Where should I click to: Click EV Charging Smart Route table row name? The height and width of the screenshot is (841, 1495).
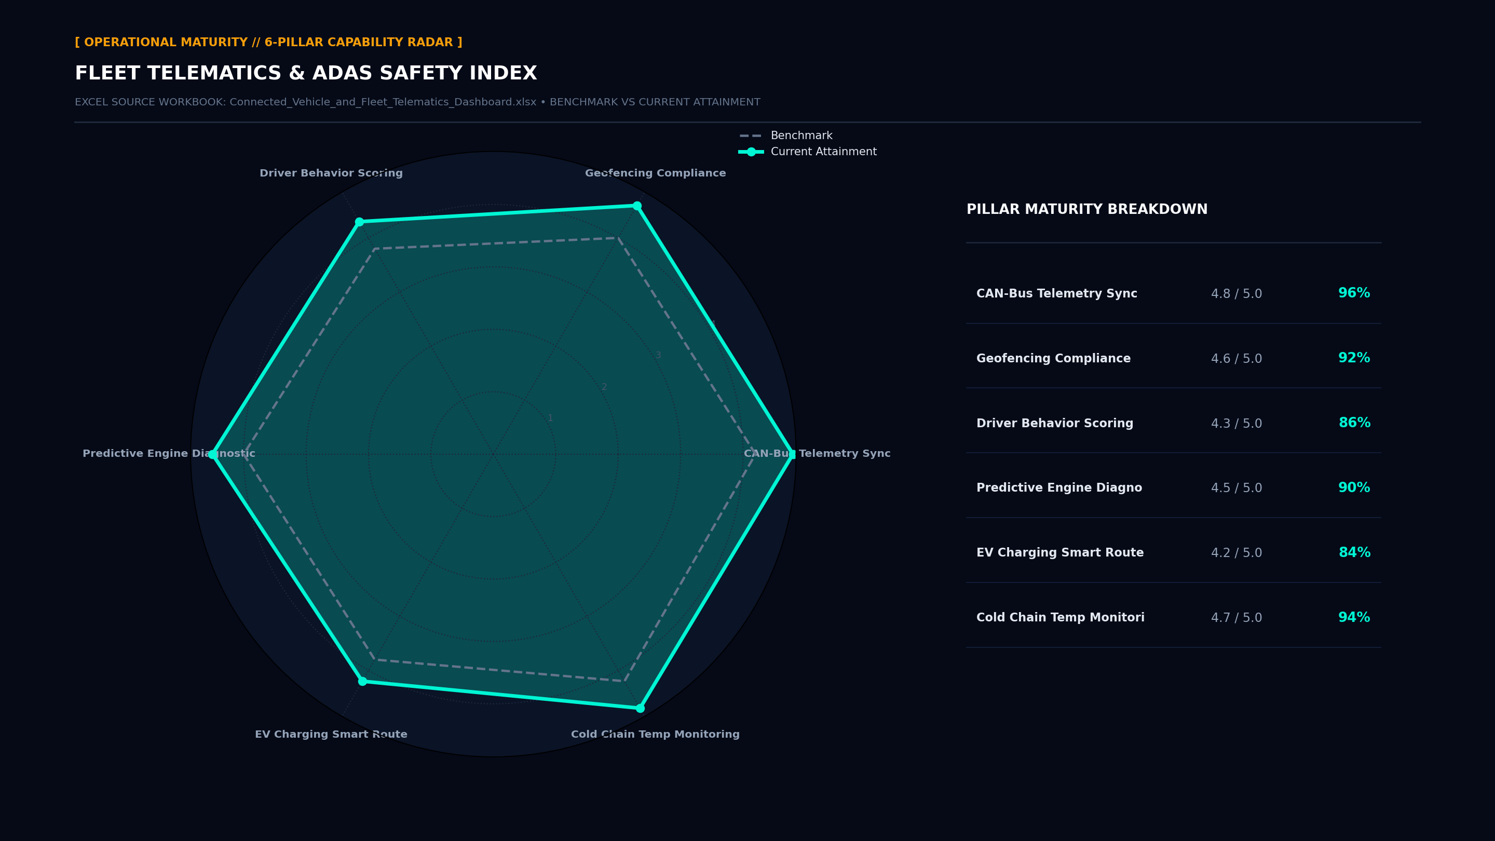(1059, 553)
